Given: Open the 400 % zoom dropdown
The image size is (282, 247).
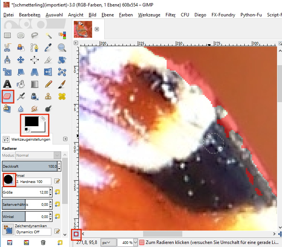Looking at the screenshot, I should 135,242.
